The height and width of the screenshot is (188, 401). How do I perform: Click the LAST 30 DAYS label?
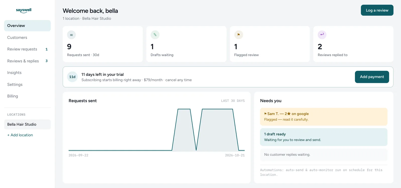(233, 101)
